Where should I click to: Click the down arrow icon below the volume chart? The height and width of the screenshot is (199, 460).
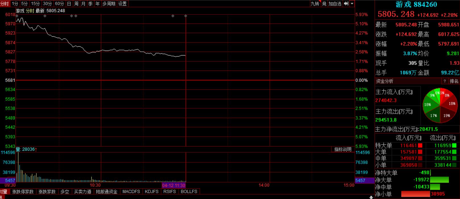click(x=371, y=197)
